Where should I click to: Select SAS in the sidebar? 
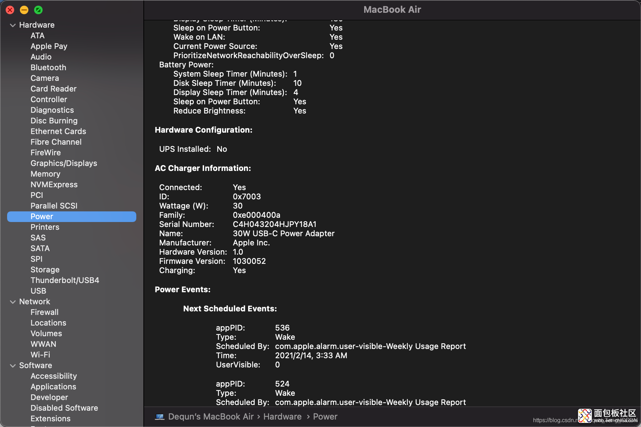[x=38, y=238]
